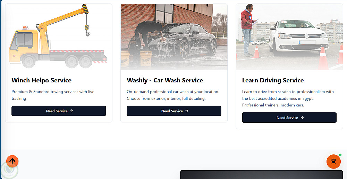Select the Learn Driving Service heading
347x179 pixels.
click(273, 80)
